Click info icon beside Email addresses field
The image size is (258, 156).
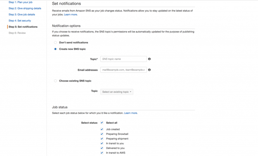pos(149,70)
